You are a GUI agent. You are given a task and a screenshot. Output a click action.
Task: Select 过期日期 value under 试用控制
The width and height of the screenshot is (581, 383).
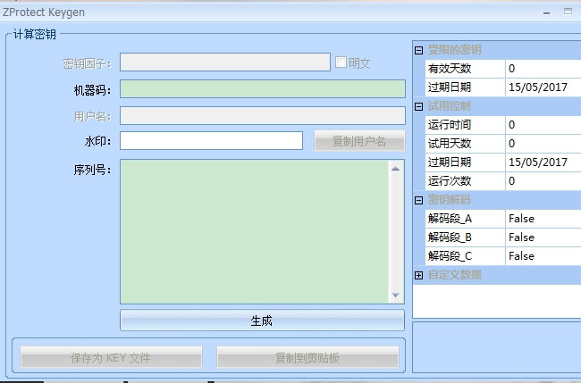(x=543, y=162)
